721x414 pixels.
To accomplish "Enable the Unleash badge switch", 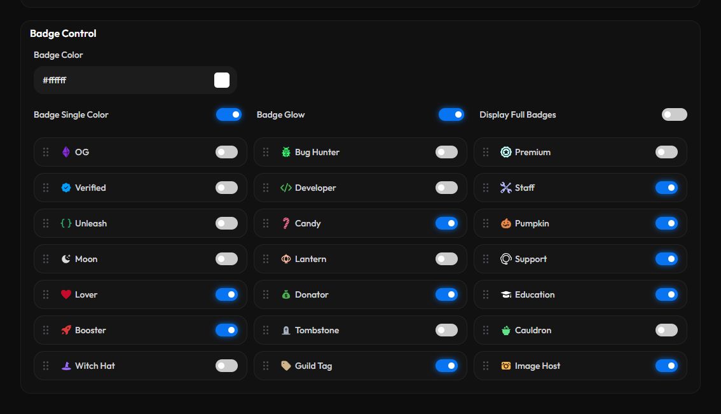I will (x=227, y=223).
